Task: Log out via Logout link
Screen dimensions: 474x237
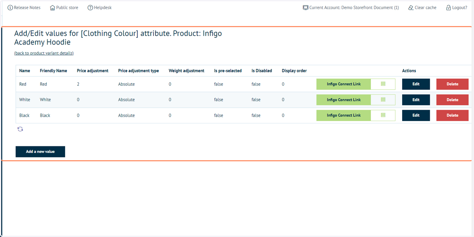Action: [x=457, y=7]
